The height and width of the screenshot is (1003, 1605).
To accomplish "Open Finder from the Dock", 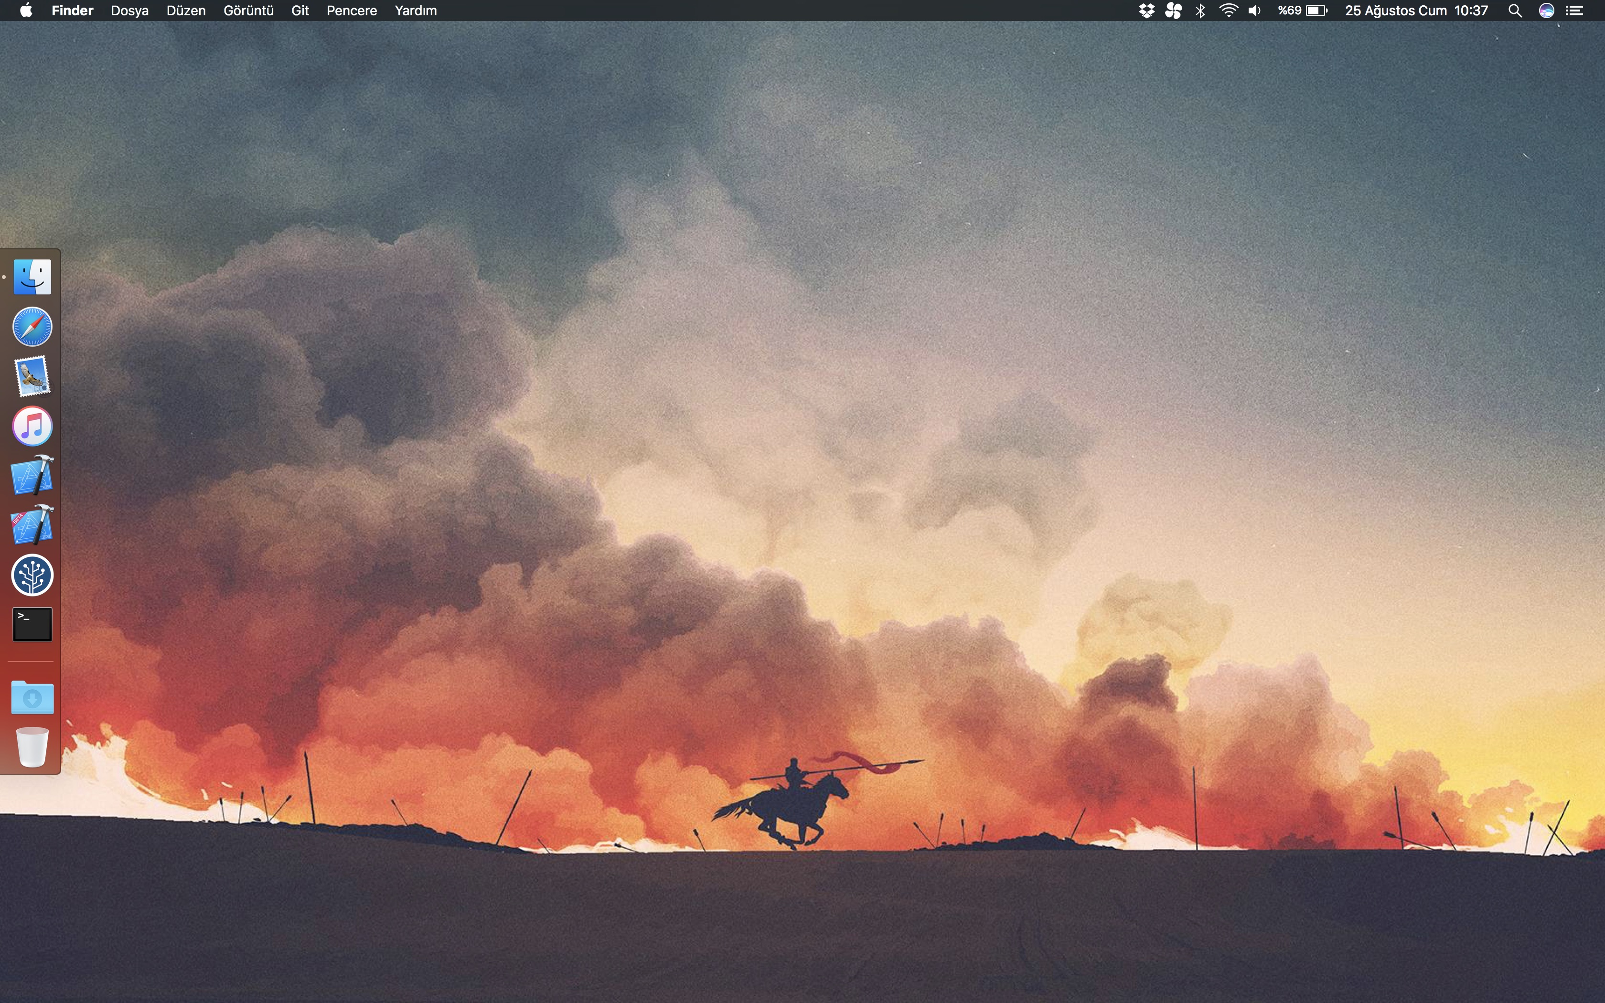I will tap(32, 277).
